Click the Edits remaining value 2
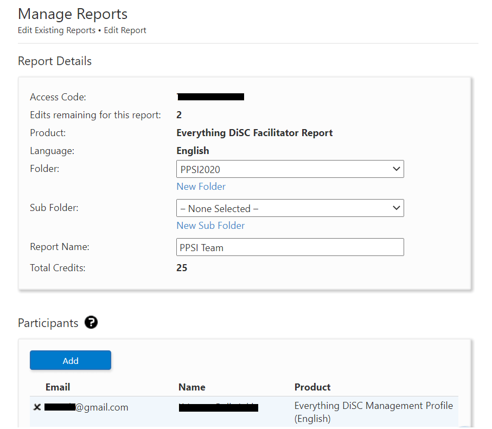Viewport: 492px width, 429px height. (179, 115)
